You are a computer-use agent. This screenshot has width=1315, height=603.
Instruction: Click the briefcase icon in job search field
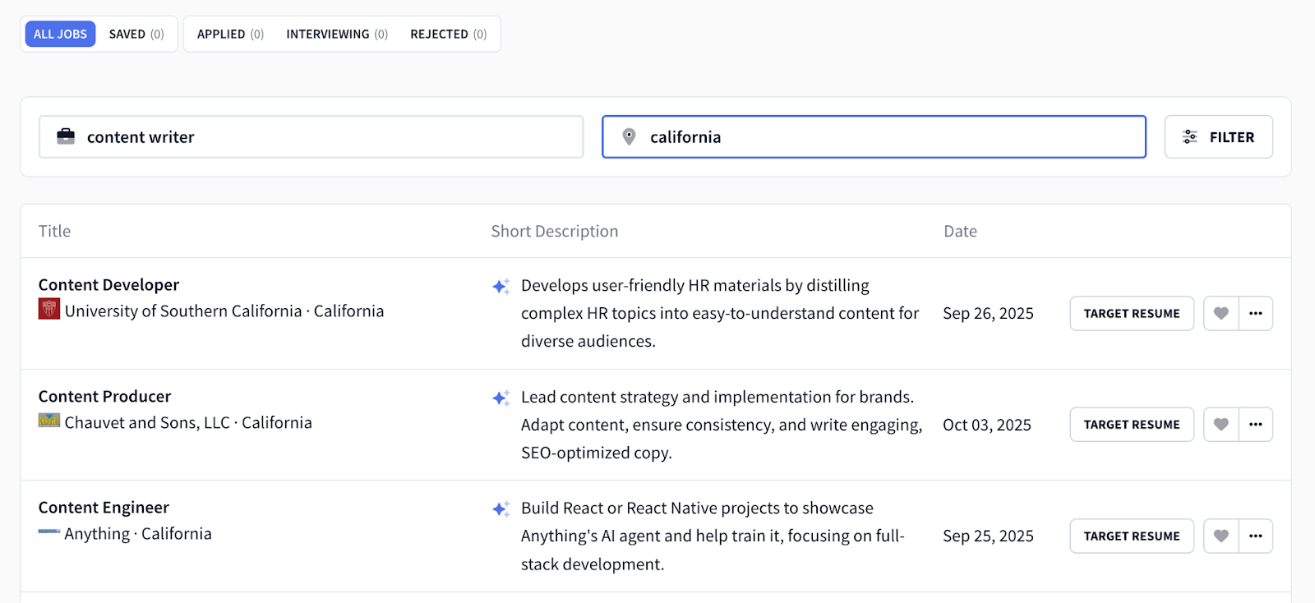(x=66, y=136)
